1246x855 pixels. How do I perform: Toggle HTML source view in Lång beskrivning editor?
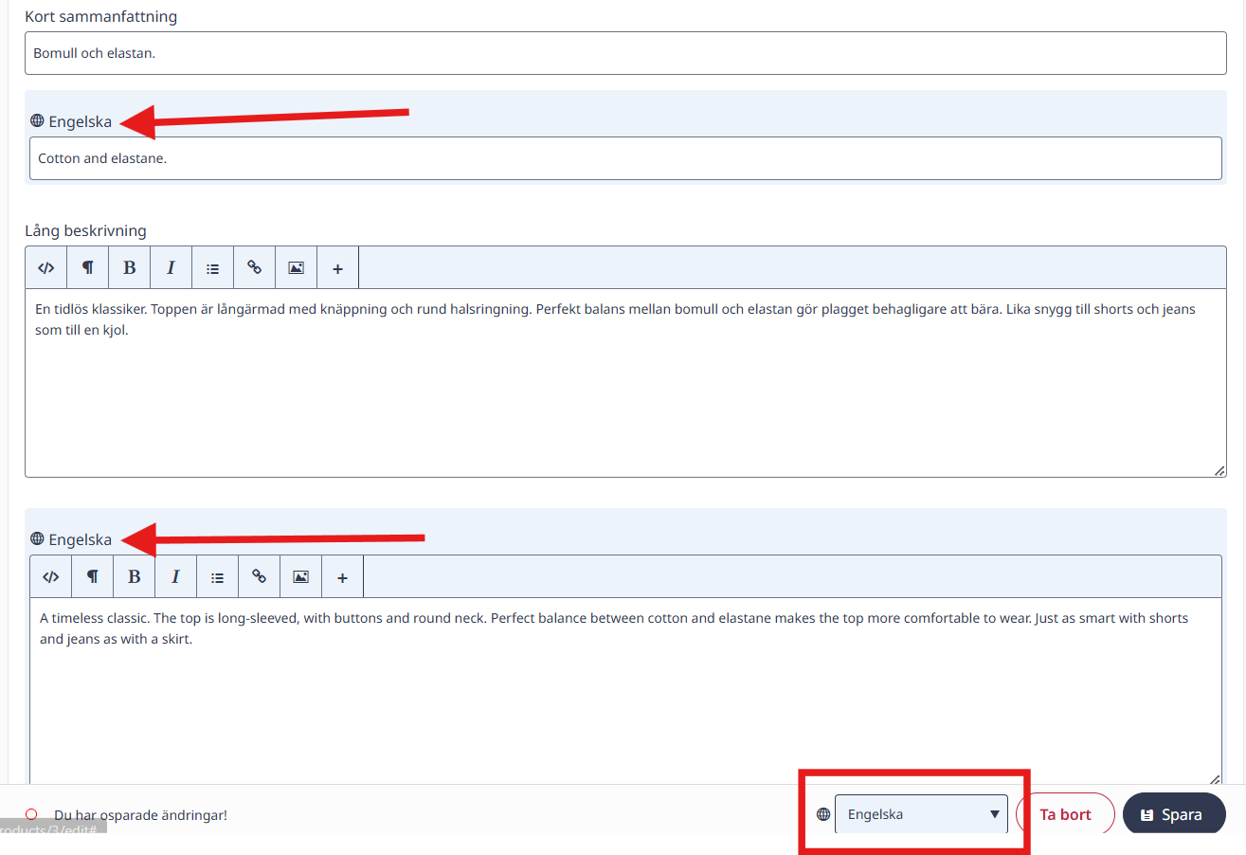coord(45,267)
